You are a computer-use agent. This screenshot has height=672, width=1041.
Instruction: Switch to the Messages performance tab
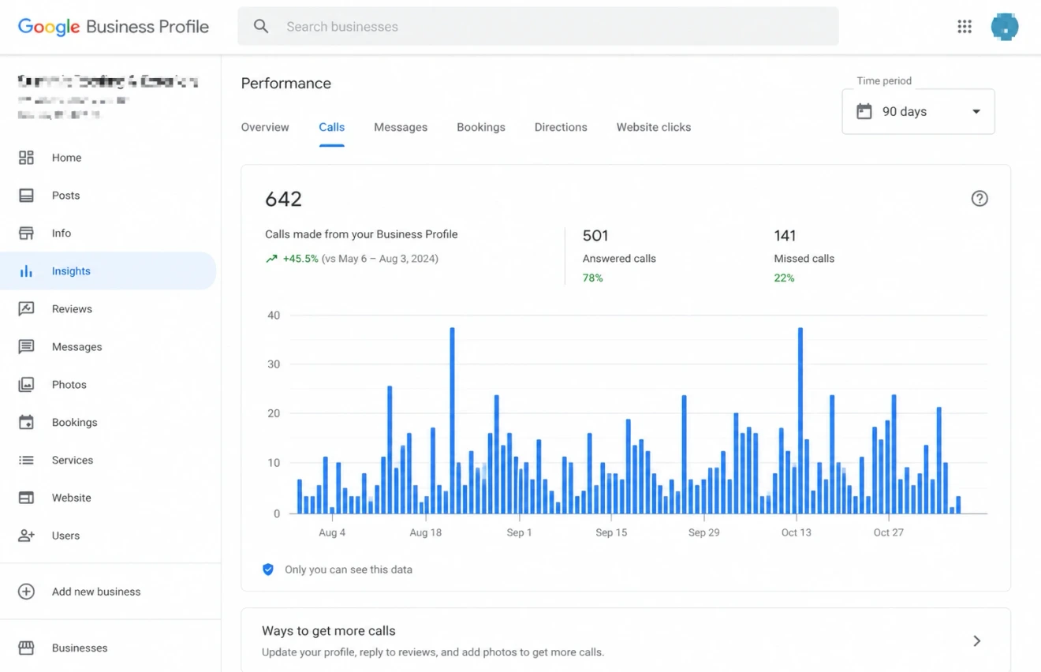pos(401,127)
